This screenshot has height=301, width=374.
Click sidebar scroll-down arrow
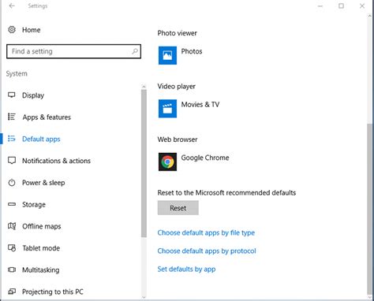pyautogui.click(x=144, y=297)
